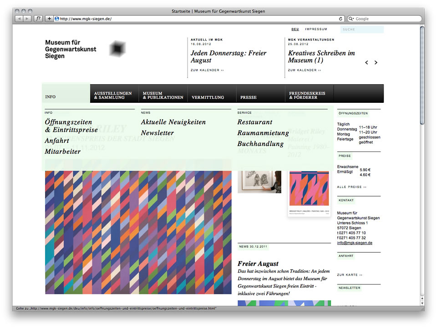This screenshot has width=437, height=328.
Task: Open Aktuelle Neuigkeiten menu entry
Action: (173, 122)
